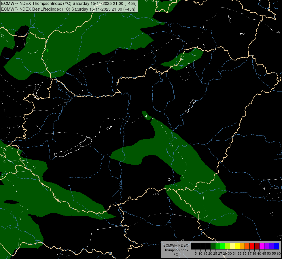Click the legend tick value '31'
This screenshot has height=259, width=282.
[x=235, y=254]
